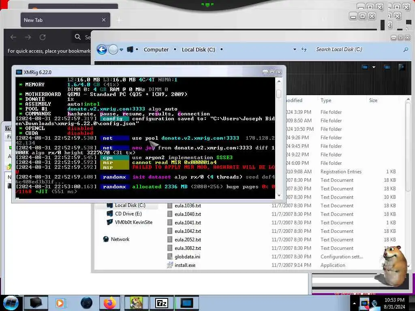Select VM0b0t KevinSite in navigation tree
Viewport: 415px width, 311px height.
[130, 222]
